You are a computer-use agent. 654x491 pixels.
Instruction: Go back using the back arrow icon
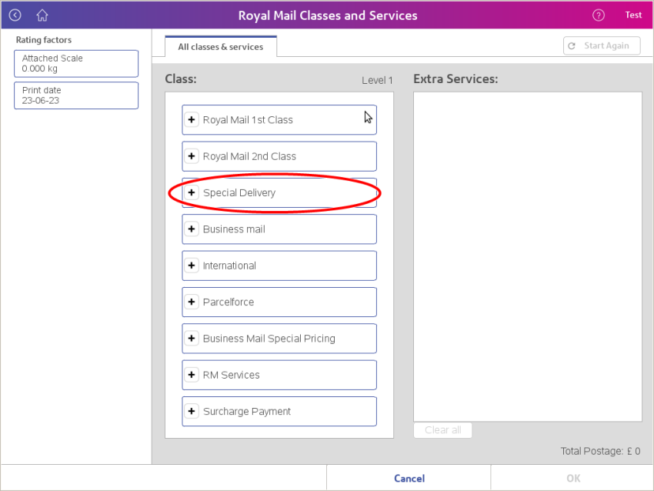click(15, 15)
